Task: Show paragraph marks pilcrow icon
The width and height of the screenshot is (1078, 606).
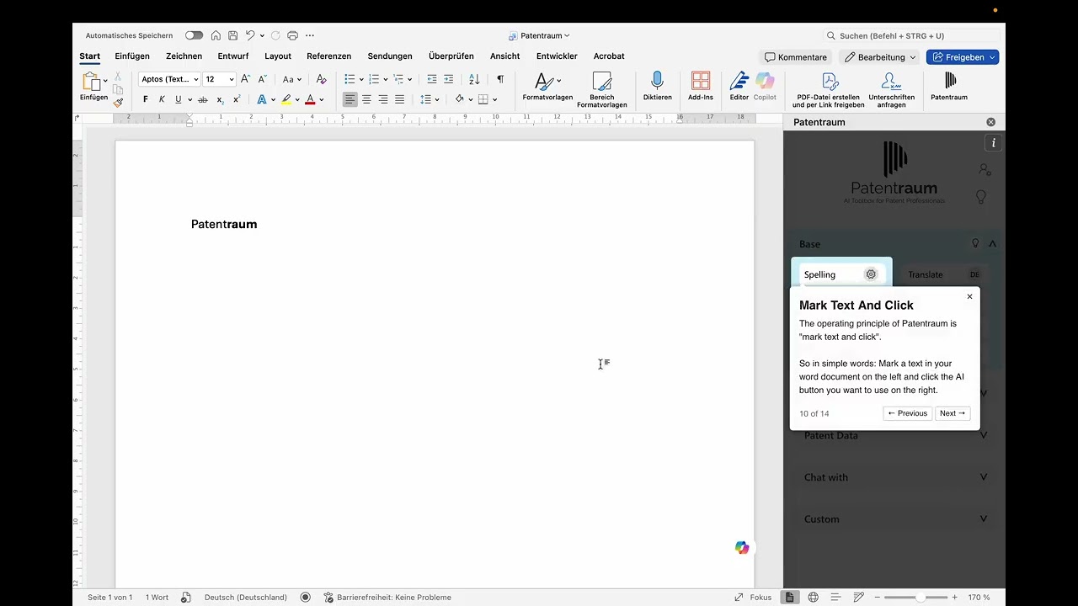Action: point(500,79)
